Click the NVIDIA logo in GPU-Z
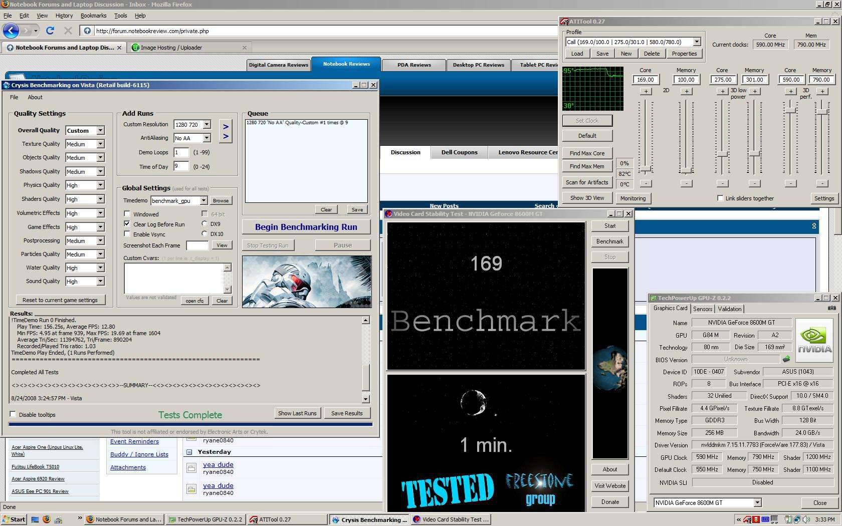Image resolution: width=842 pixels, height=526 pixels. [814, 340]
